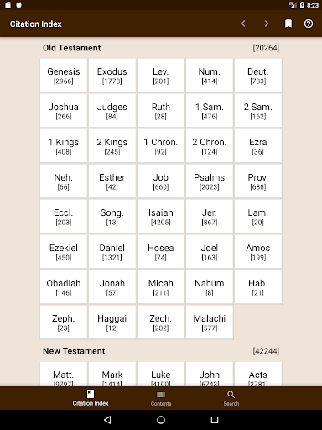322x430 pixels.
Task: Open the Search tab
Action: click(x=231, y=398)
